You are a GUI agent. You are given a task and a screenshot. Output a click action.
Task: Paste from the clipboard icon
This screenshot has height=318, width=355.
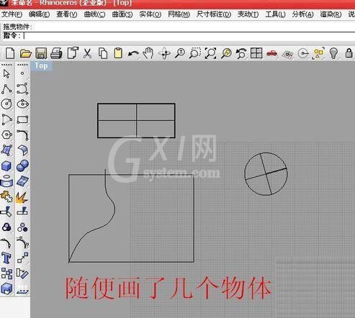click(118, 53)
